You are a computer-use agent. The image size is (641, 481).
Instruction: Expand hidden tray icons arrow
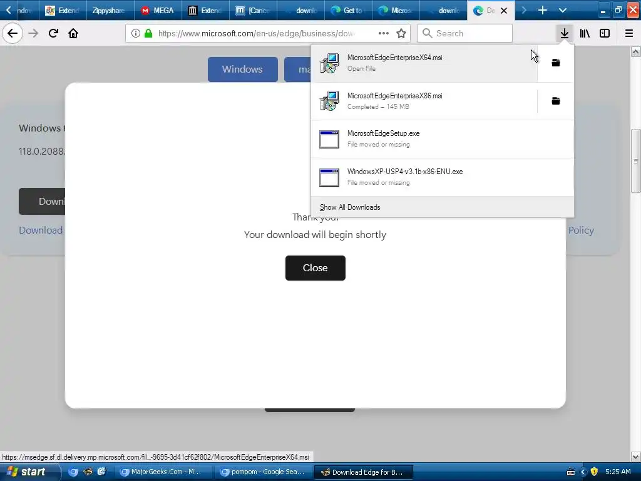(583, 472)
